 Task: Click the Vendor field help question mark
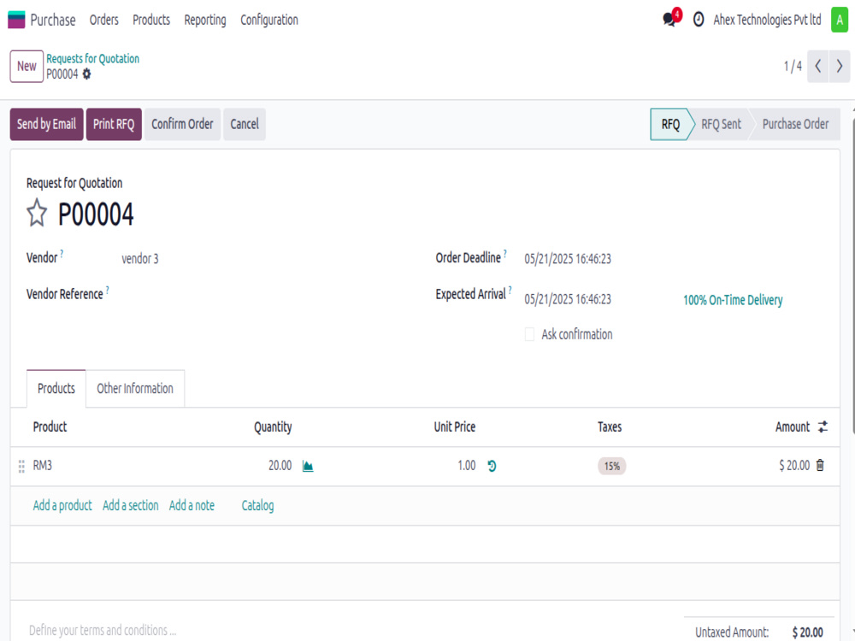coord(62,254)
